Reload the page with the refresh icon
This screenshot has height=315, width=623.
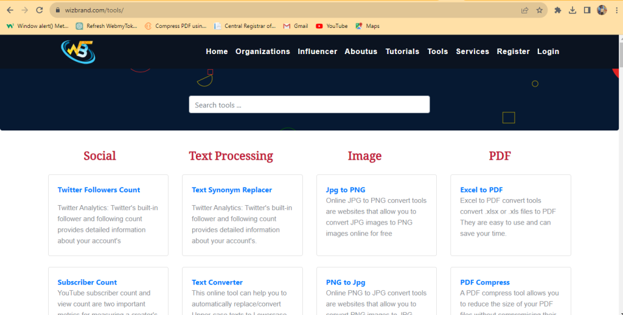click(x=40, y=10)
